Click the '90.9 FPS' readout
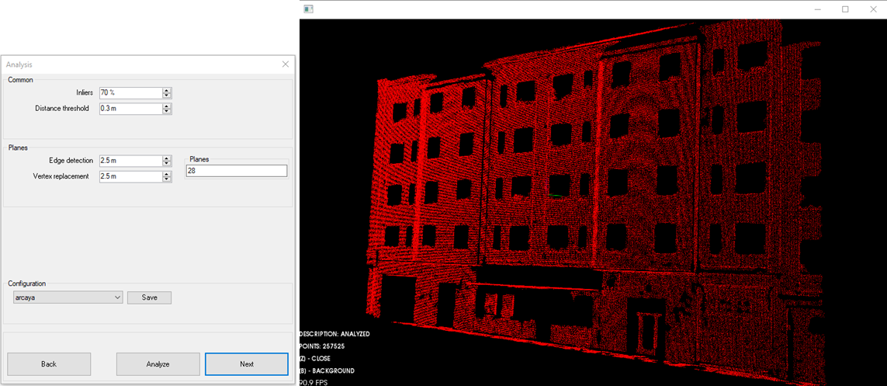The width and height of the screenshot is (887, 386). click(314, 383)
